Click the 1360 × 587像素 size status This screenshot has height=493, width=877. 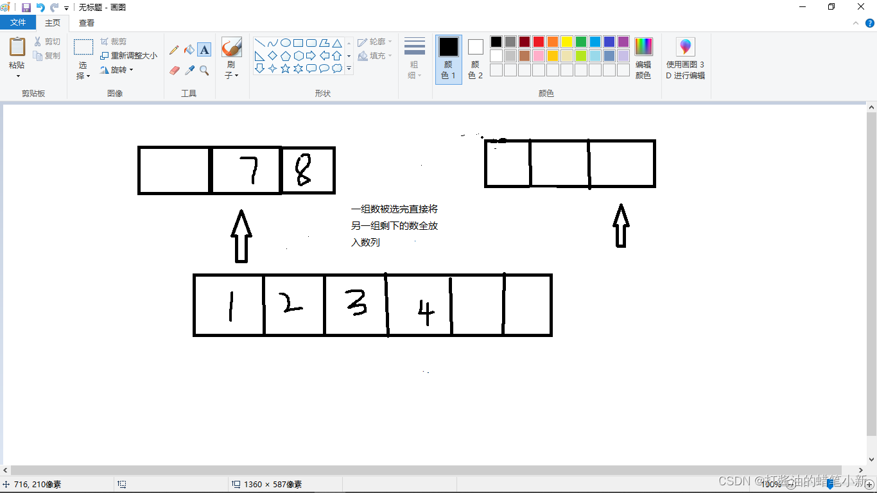click(x=267, y=485)
